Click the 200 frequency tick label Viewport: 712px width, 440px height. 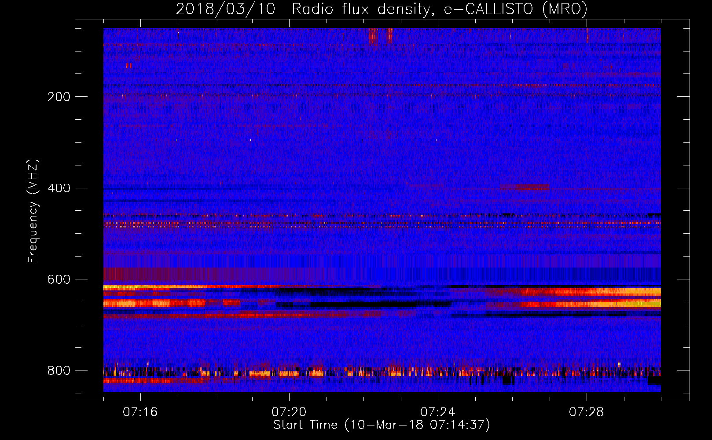(59, 97)
